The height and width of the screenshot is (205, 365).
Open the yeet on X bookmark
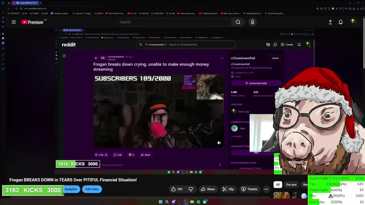click(82, 13)
